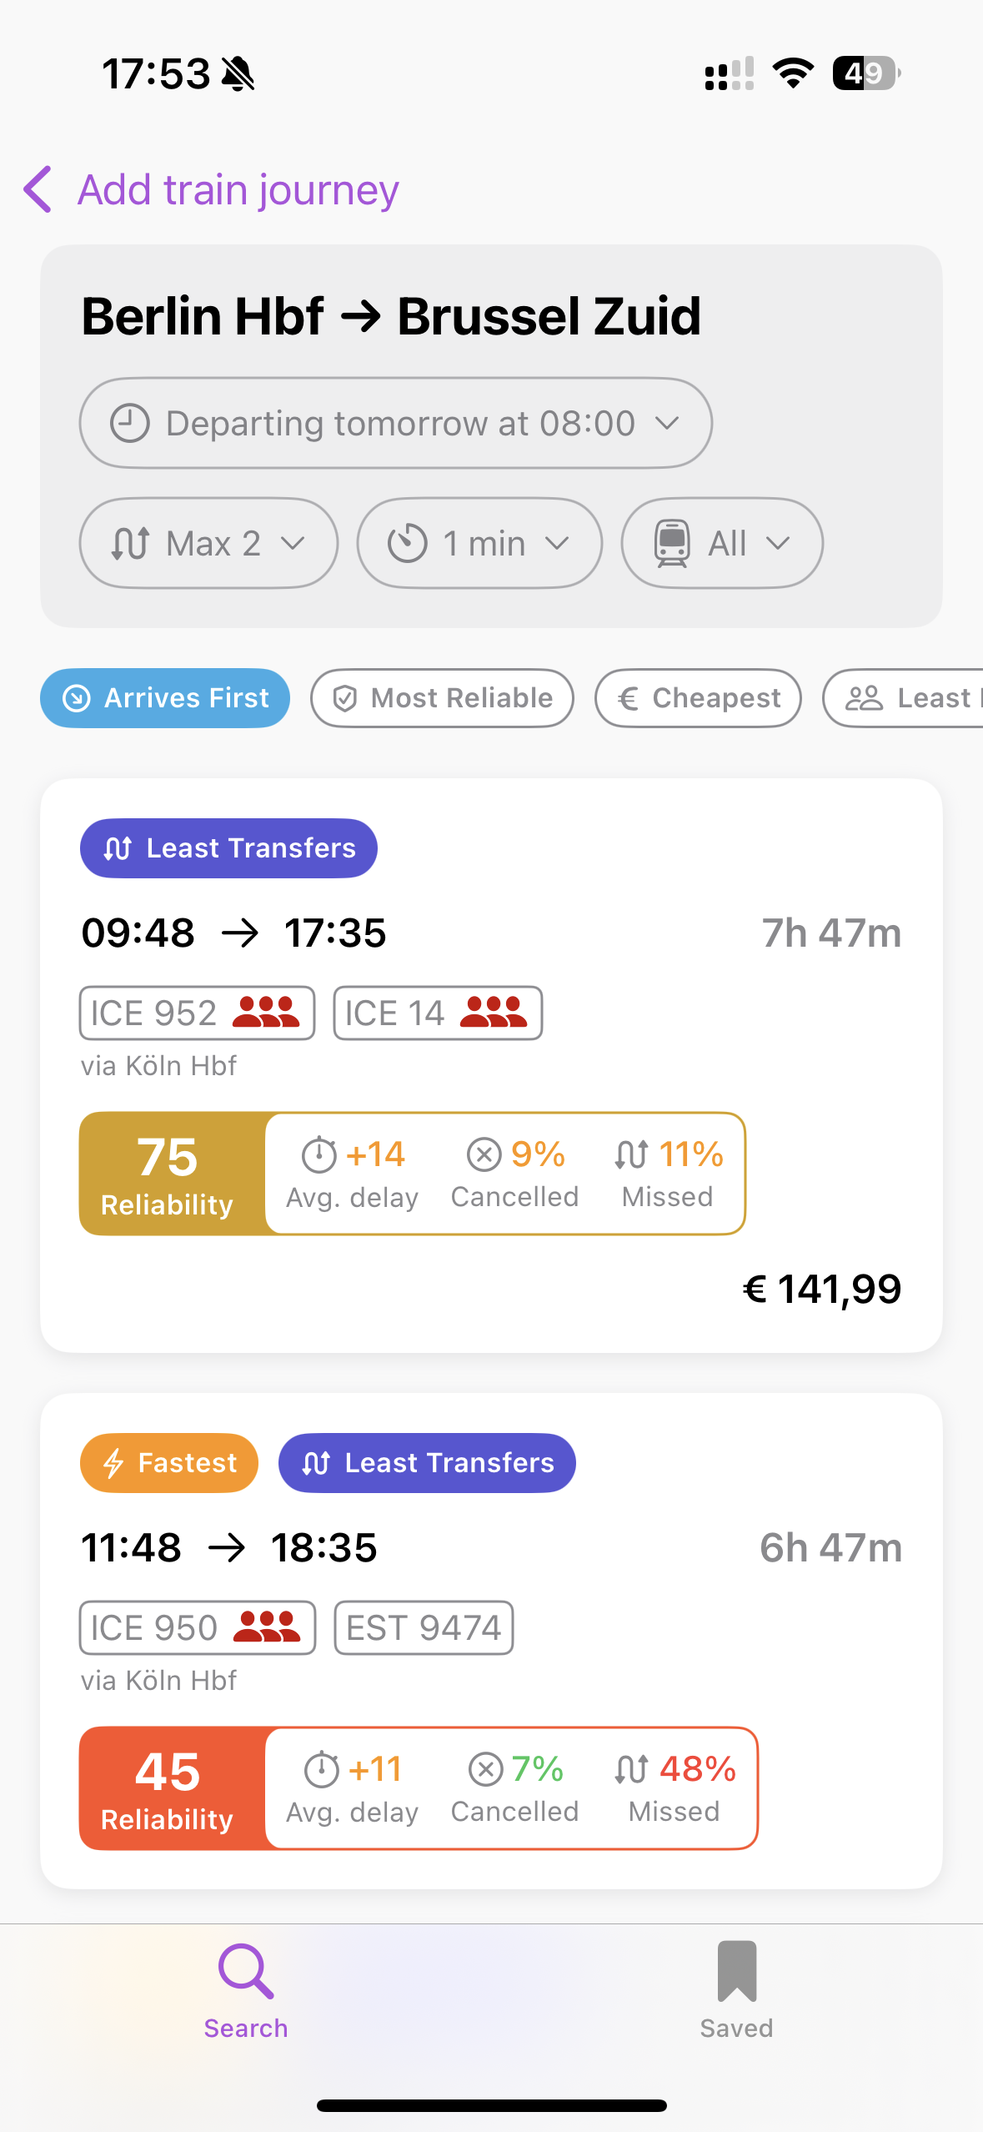Open the All train types dropdown

pos(722,543)
